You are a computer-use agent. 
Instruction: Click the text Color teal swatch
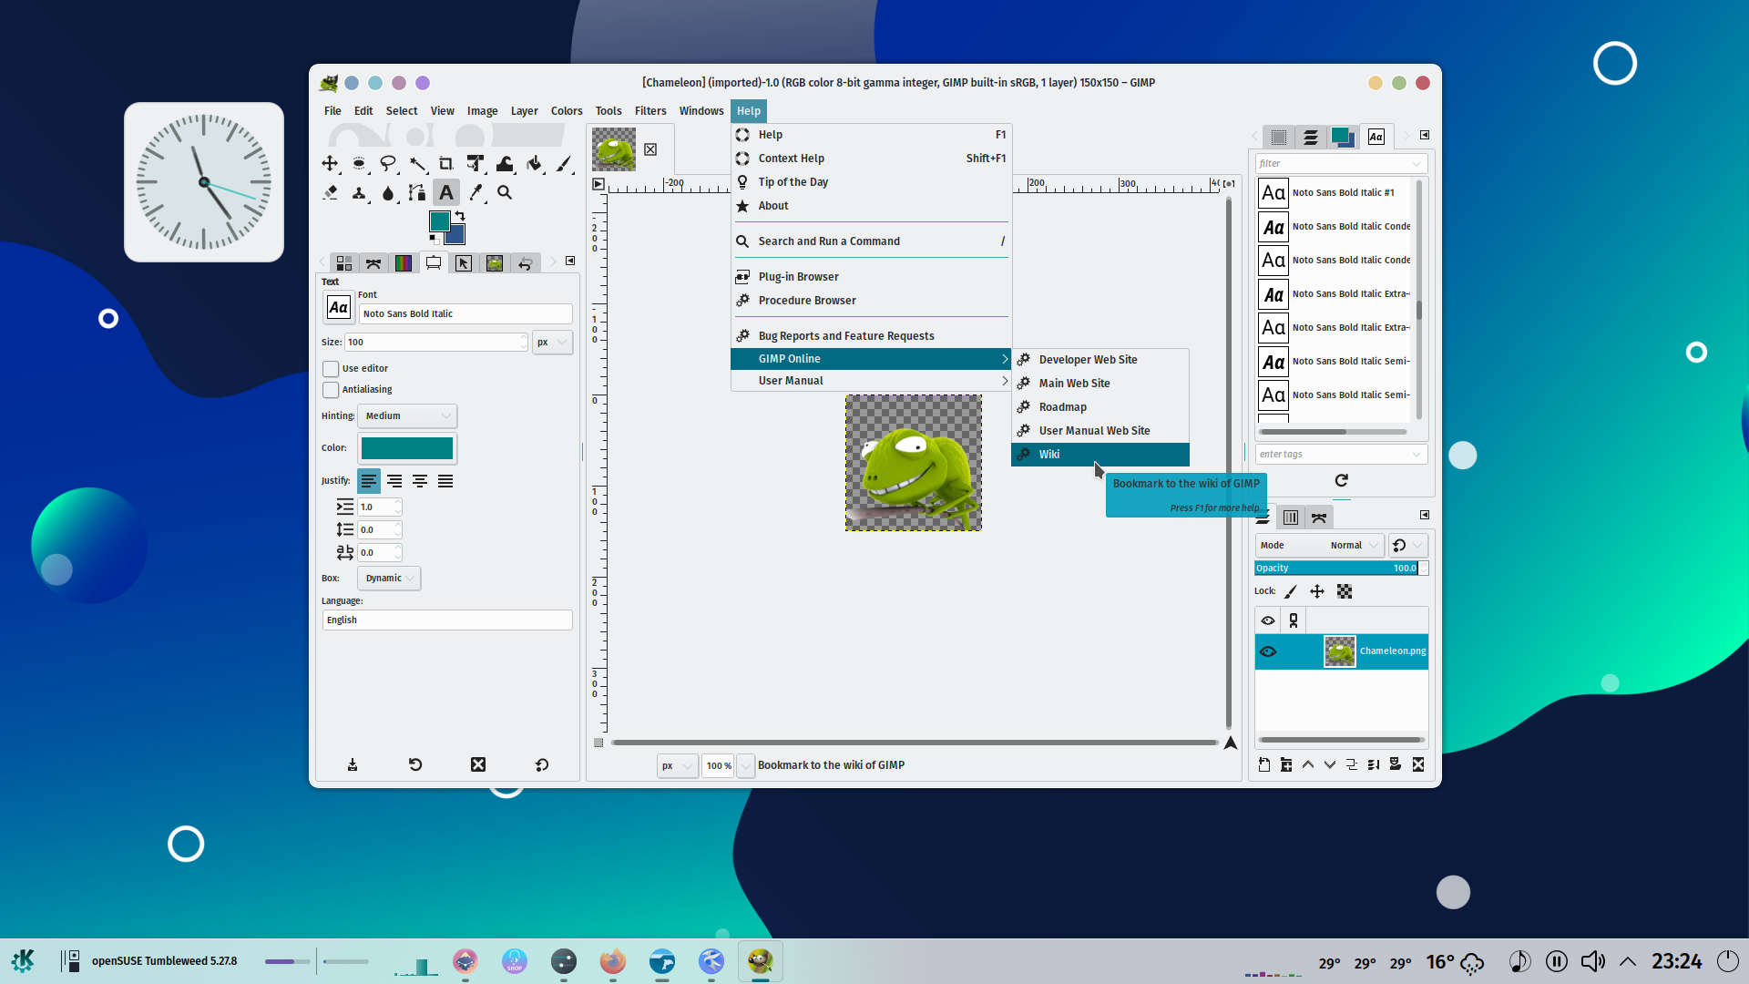(x=407, y=448)
